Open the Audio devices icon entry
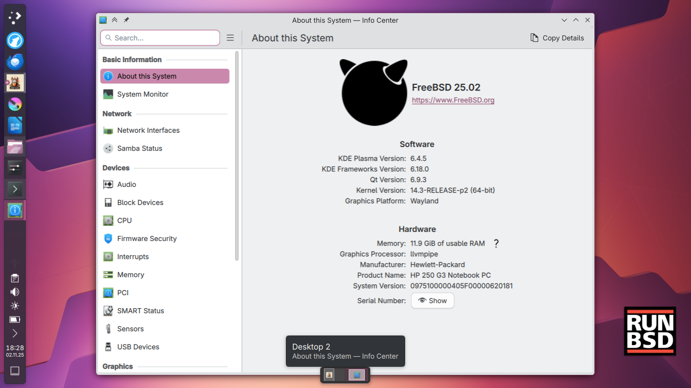Screen dimensions: 691x388 [108, 184]
